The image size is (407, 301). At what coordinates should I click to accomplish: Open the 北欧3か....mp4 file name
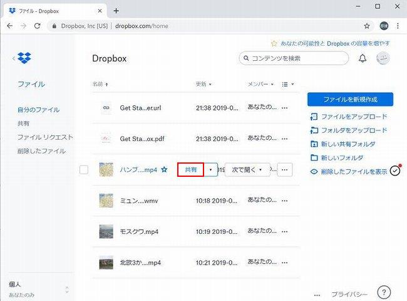tap(140, 263)
